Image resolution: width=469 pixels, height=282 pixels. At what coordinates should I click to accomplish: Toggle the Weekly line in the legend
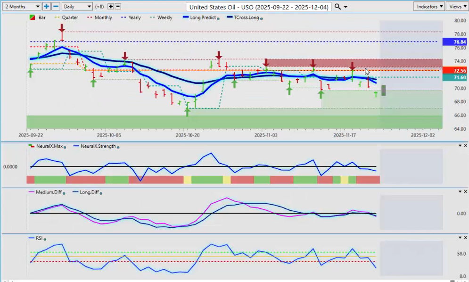coord(161,17)
